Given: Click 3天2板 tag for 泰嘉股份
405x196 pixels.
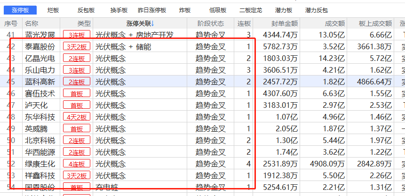Looking at the screenshot, I should 77,46.
